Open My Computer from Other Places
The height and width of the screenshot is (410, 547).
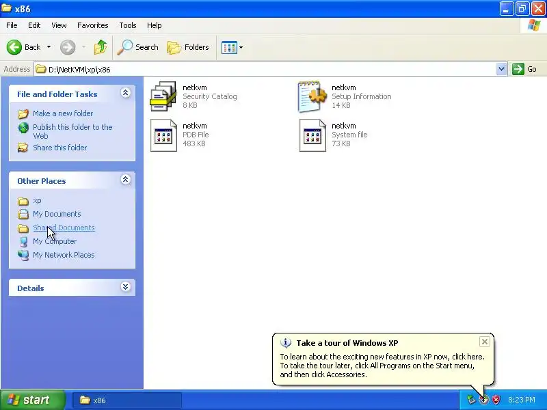tap(55, 241)
